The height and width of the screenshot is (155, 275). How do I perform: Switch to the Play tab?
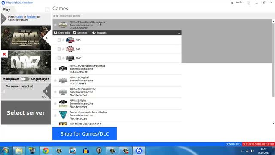(x=6, y=9)
